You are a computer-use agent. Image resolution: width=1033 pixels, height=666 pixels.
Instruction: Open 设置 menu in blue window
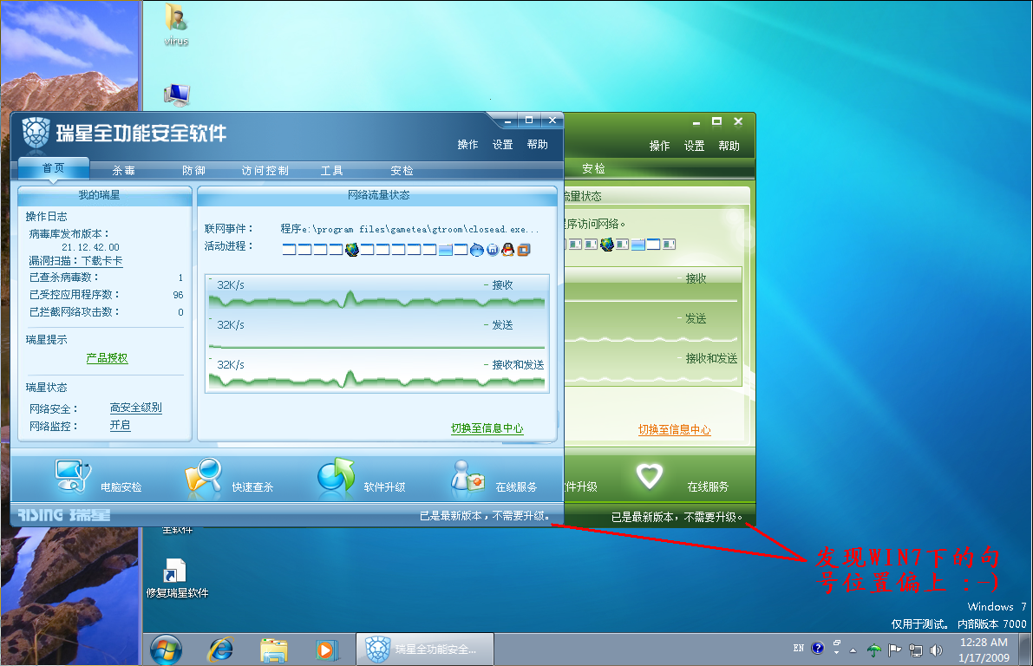pos(503,144)
